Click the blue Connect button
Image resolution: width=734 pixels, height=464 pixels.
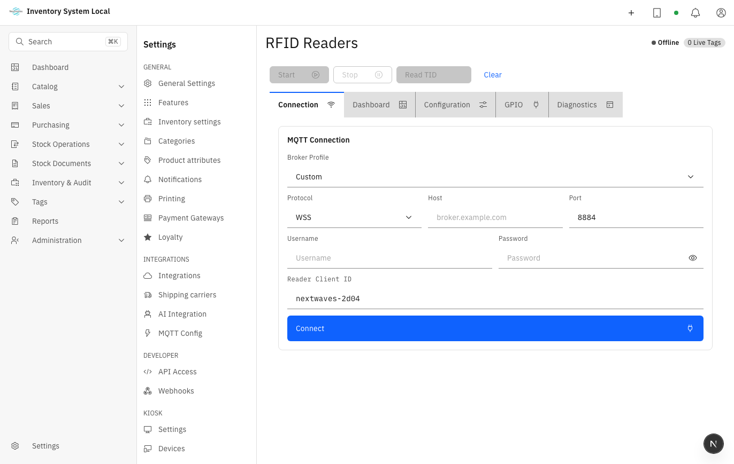[495, 328]
